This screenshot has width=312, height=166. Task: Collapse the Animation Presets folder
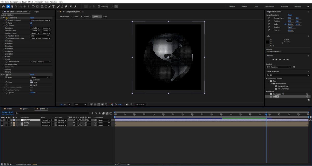(x=266, y=78)
